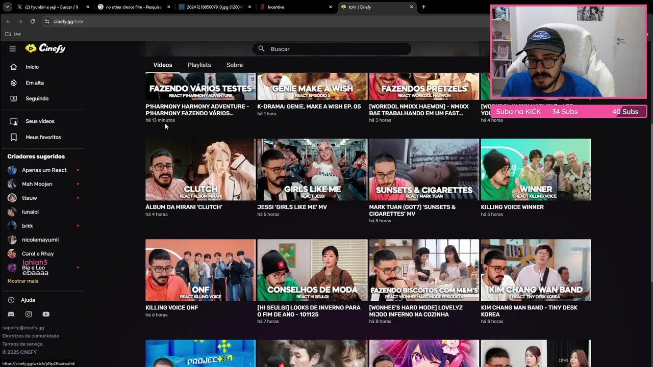
Task: Click tteuw avatar
Action: point(12,198)
